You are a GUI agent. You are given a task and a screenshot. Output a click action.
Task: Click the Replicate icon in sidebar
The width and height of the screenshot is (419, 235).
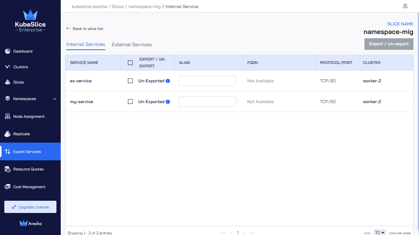[8, 134]
